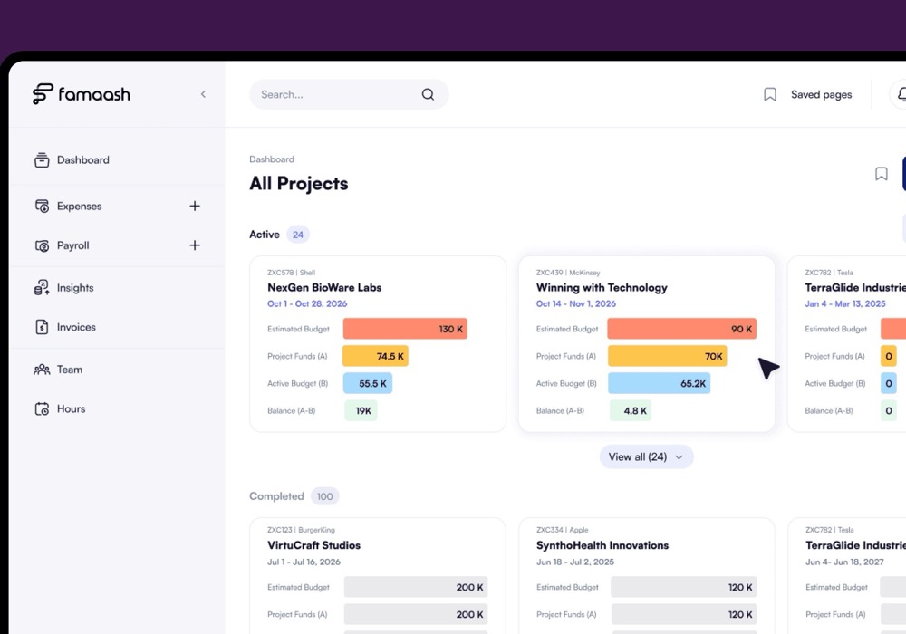Click the ZXC334 | Apple label

pos(563,530)
